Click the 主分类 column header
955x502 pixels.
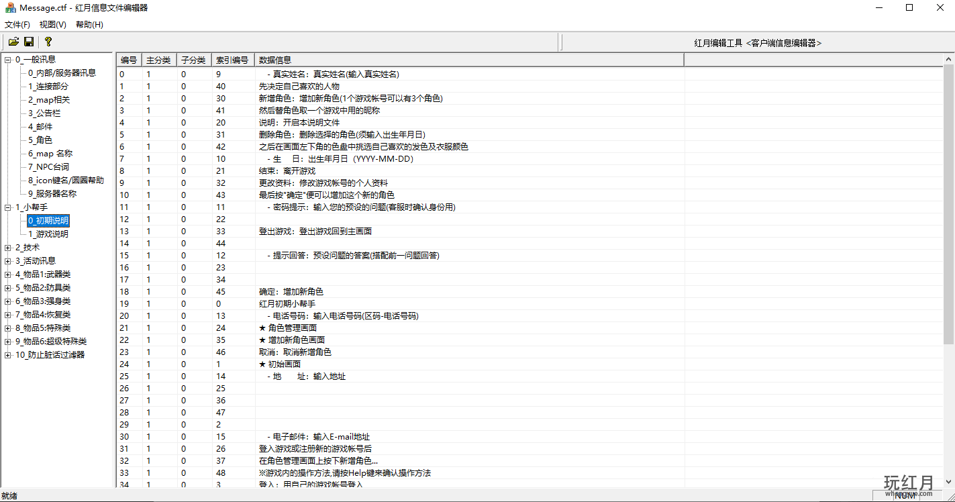tap(159, 60)
